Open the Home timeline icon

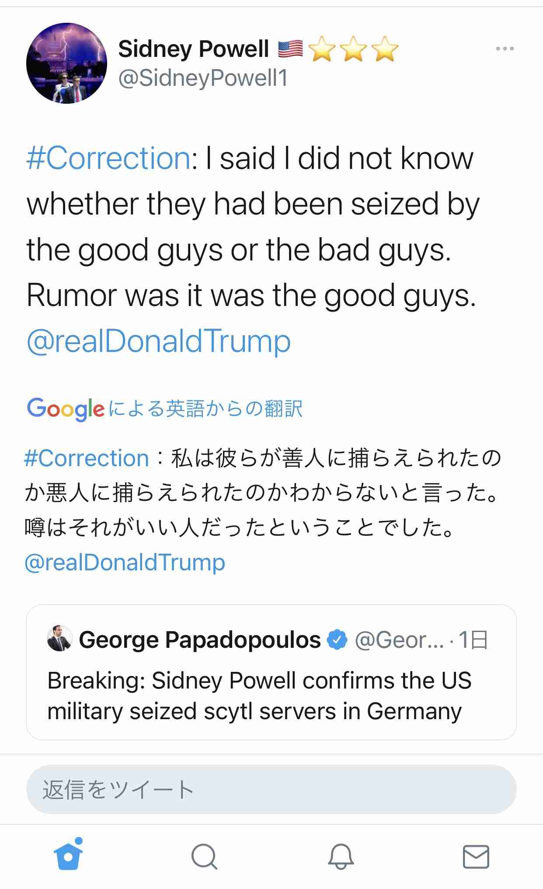click(x=68, y=856)
